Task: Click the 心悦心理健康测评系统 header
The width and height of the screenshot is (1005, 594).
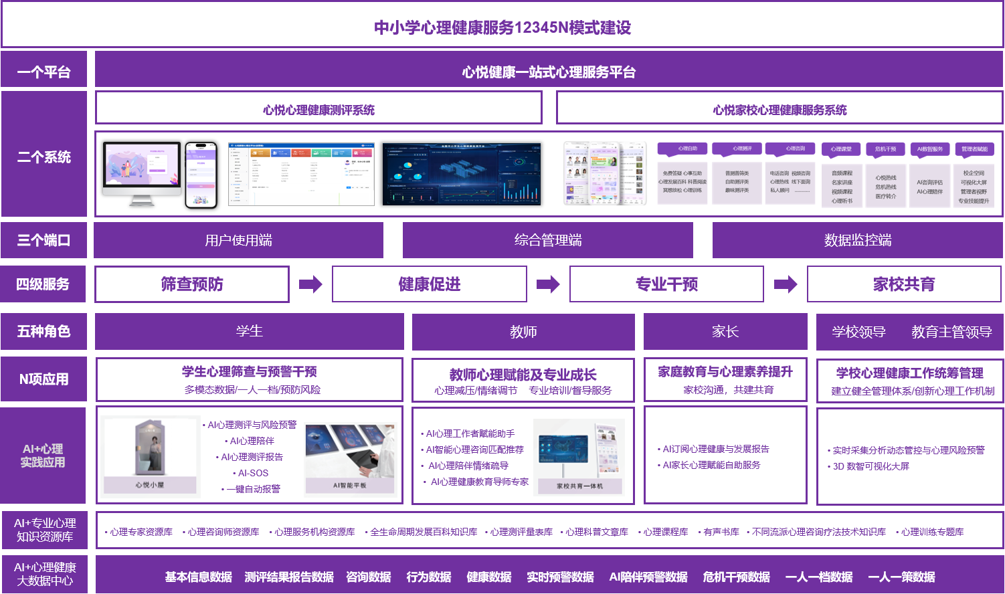Action: pos(318,108)
